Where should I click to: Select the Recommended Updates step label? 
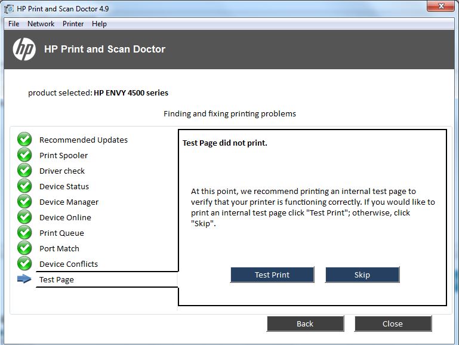(84, 140)
